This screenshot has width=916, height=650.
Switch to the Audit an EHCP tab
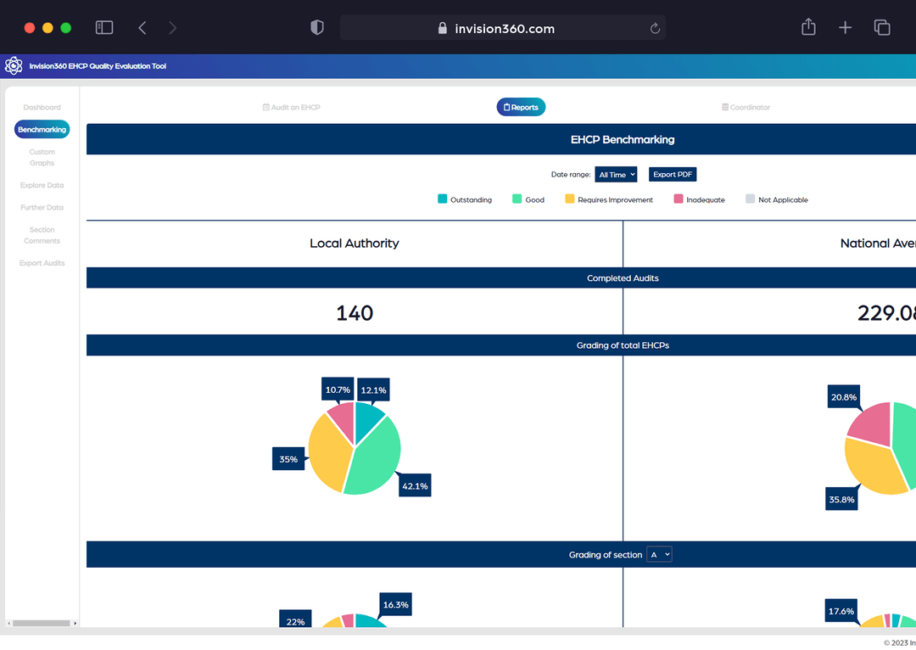pyautogui.click(x=292, y=107)
